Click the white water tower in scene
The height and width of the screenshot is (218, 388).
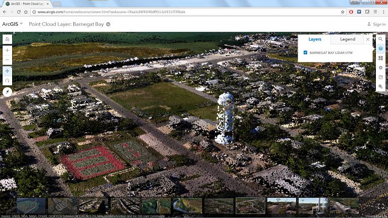tap(225, 118)
